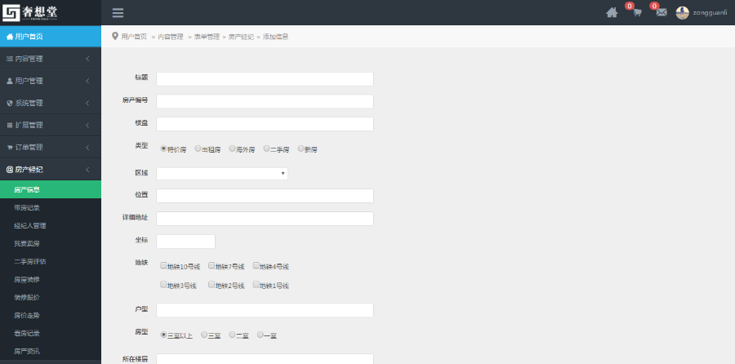The image size is (735, 364).
Task: Expand the 扩展管理 sidebar menu
Action: click(x=51, y=125)
